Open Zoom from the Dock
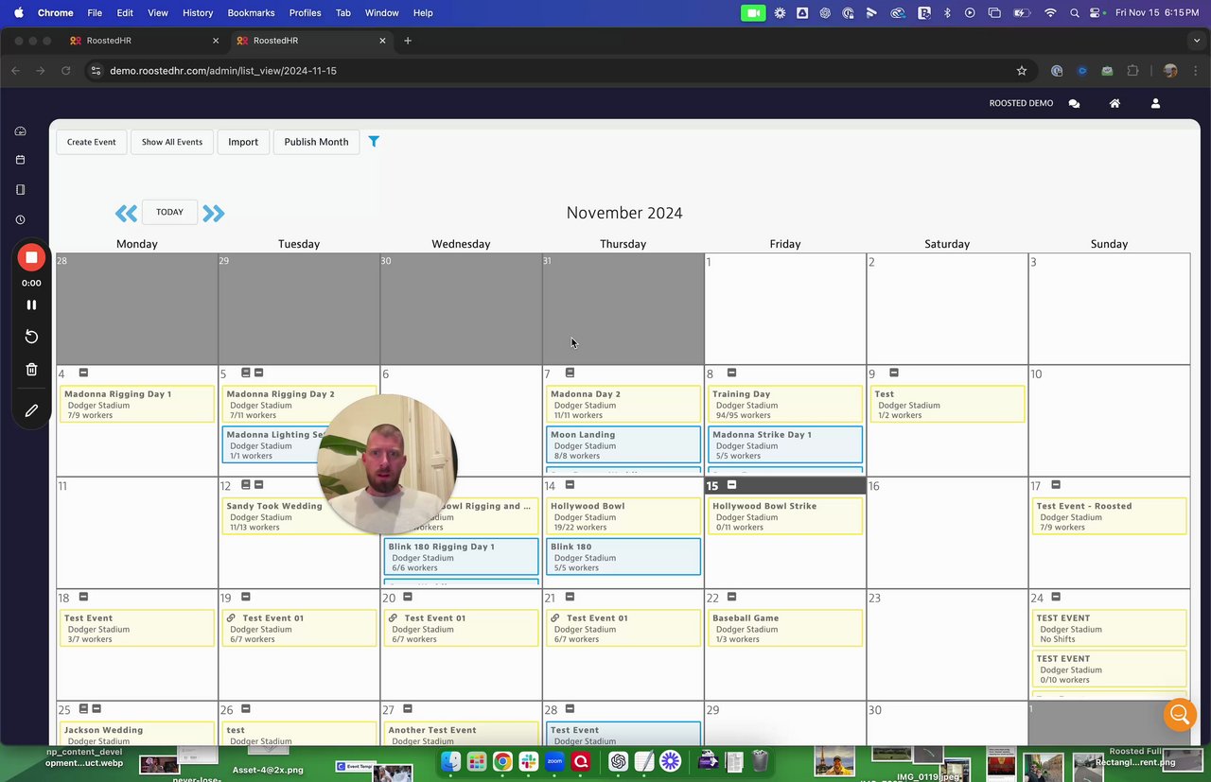This screenshot has width=1211, height=782. point(554,760)
